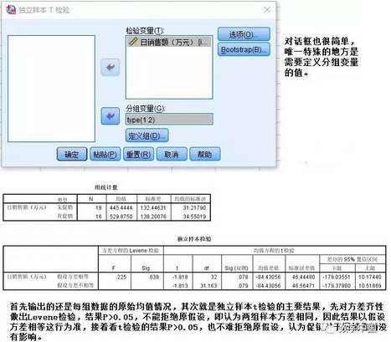
Task: Click the SPSS dialog title icon
Action: tap(11, 10)
